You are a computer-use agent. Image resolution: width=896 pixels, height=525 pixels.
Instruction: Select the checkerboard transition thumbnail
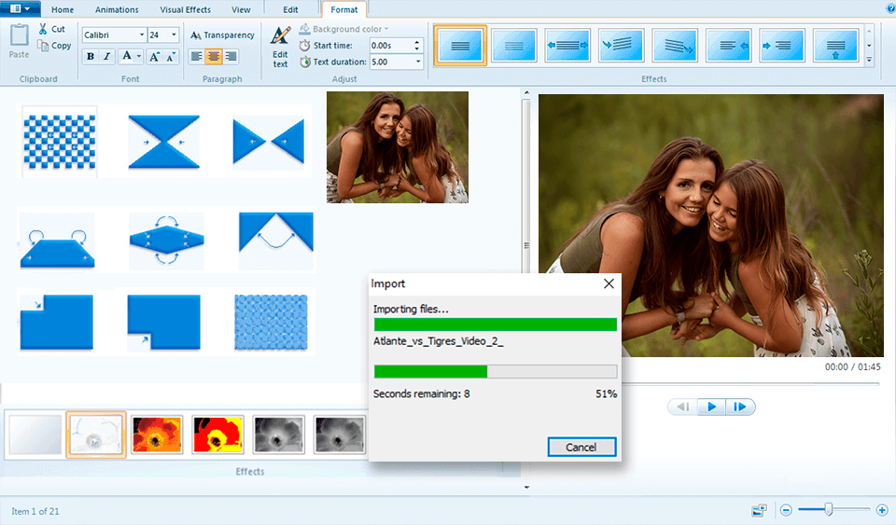point(59,142)
